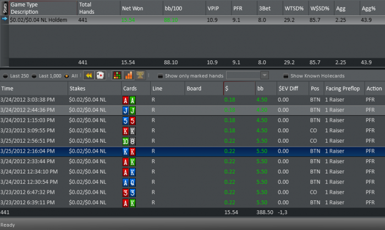This screenshot has width=385, height=230.
Task: Select hand at 3/24/2012 2:44:36 PM
Action: click(x=193, y=110)
